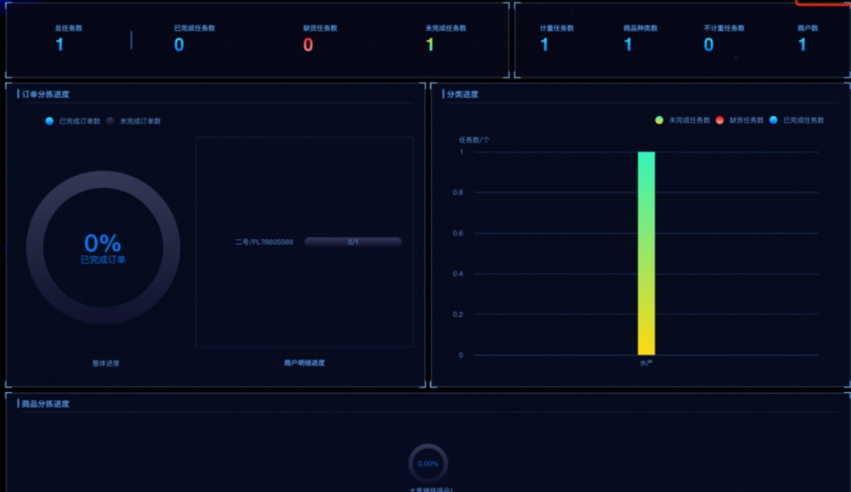
Task: Click the 已完成任务数 stat value
Action: 179,45
